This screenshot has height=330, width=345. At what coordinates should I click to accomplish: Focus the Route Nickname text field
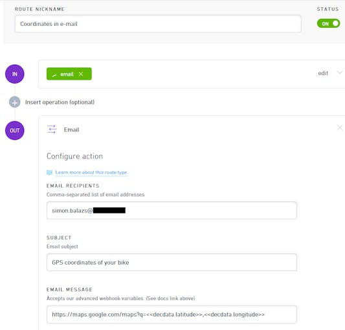point(158,24)
